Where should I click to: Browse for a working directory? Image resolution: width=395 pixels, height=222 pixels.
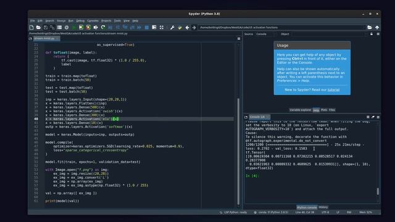coord(370,27)
